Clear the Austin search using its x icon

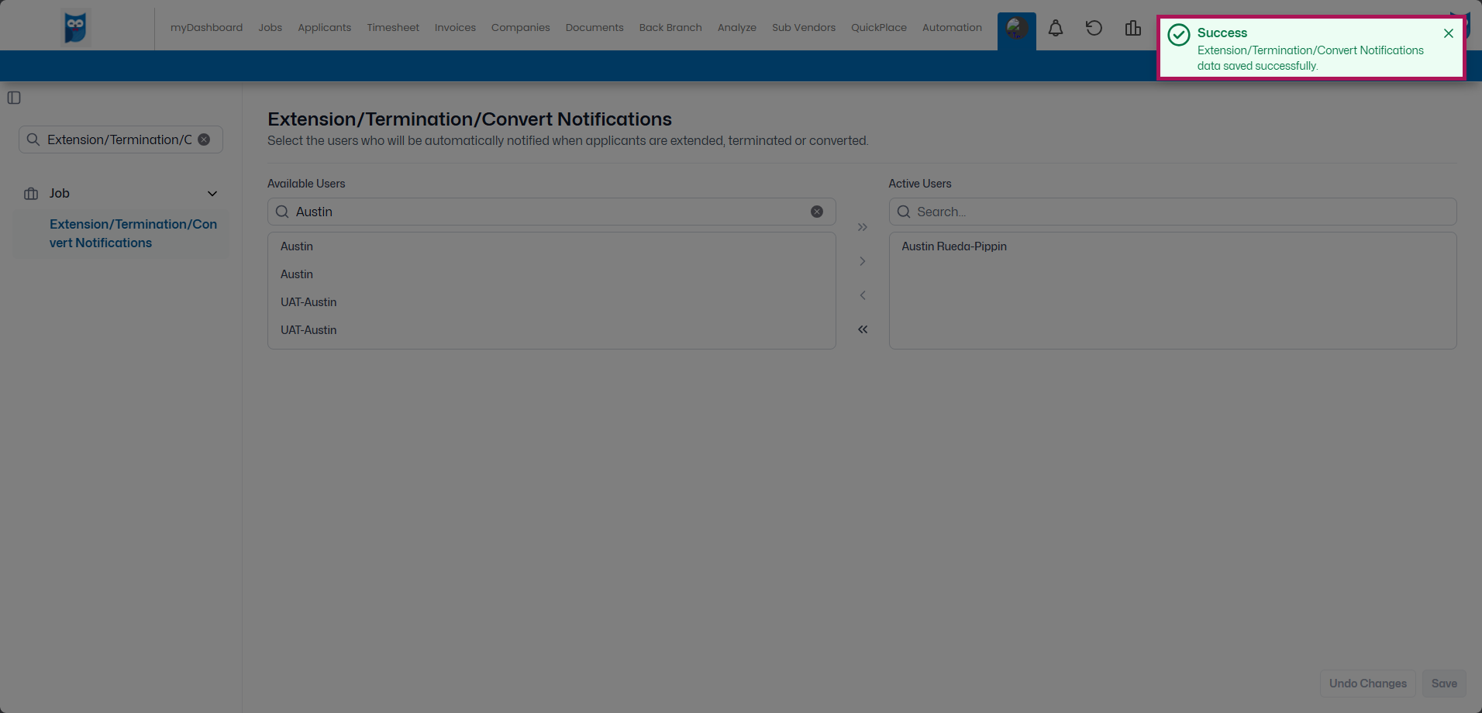[817, 211]
